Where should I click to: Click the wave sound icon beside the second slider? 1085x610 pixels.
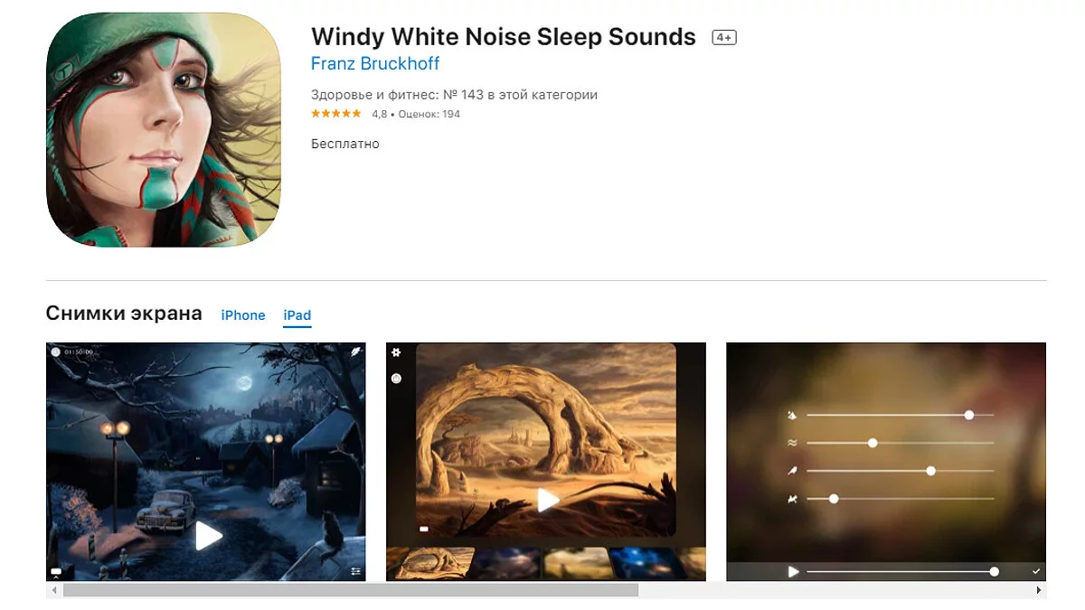pyautogui.click(x=792, y=443)
